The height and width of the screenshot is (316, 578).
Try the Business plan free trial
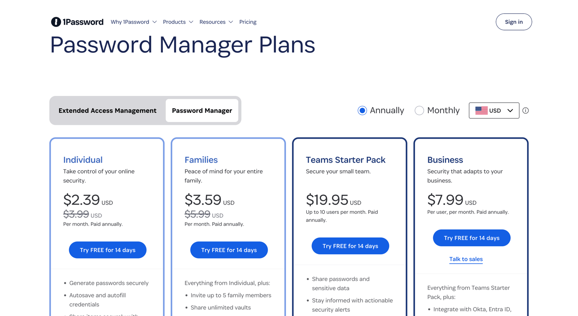coord(471,238)
